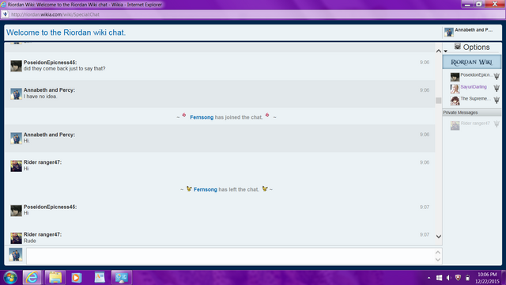The height and width of the screenshot is (285, 506).
Task: Click the 'did they come back just to say that?' message
Action: pyautogui.click(x=65, y=69)
